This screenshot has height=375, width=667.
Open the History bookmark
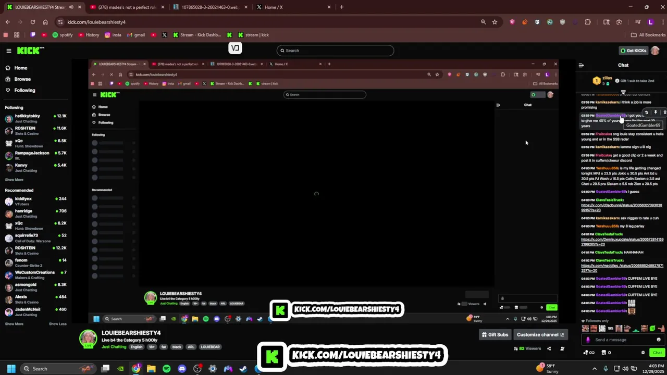[89, 35]
